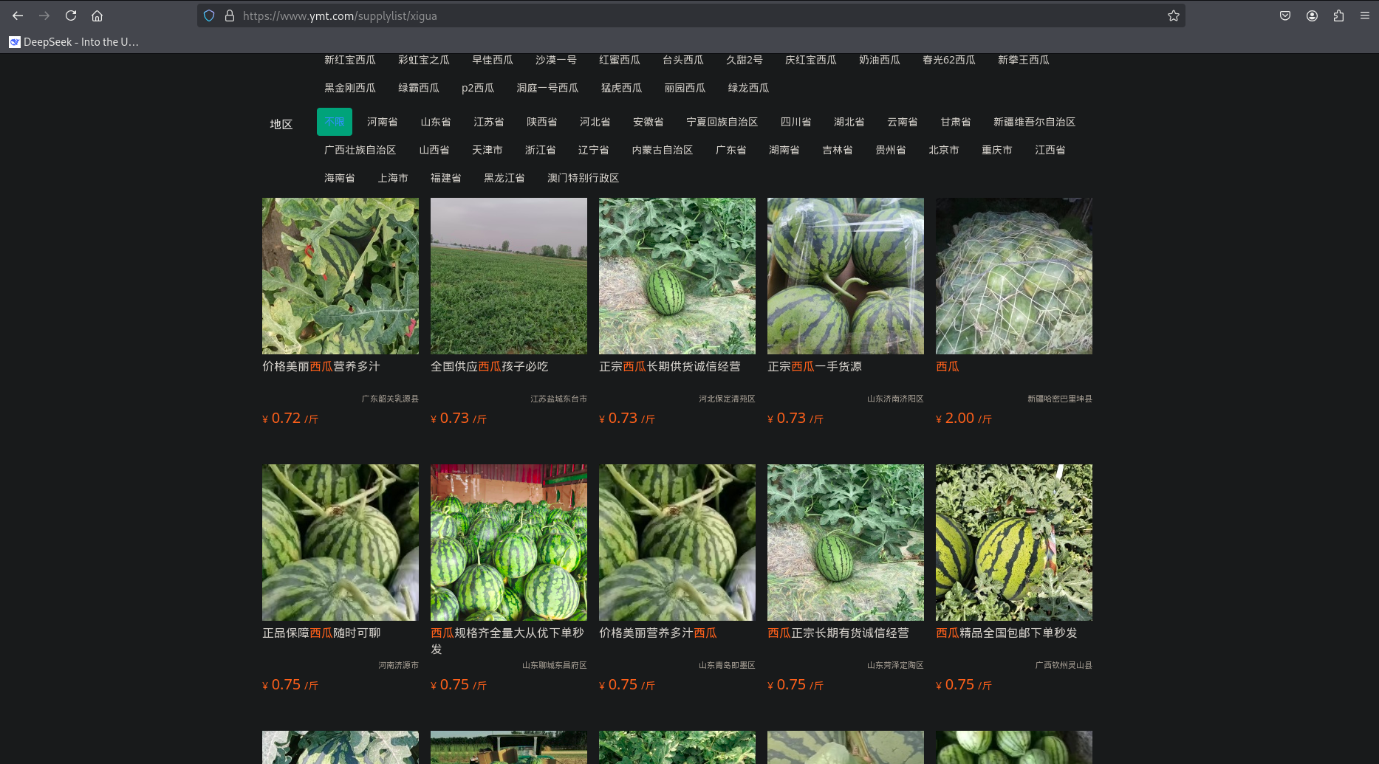Open the DeepSeek bookmark

tap(74, 42)
